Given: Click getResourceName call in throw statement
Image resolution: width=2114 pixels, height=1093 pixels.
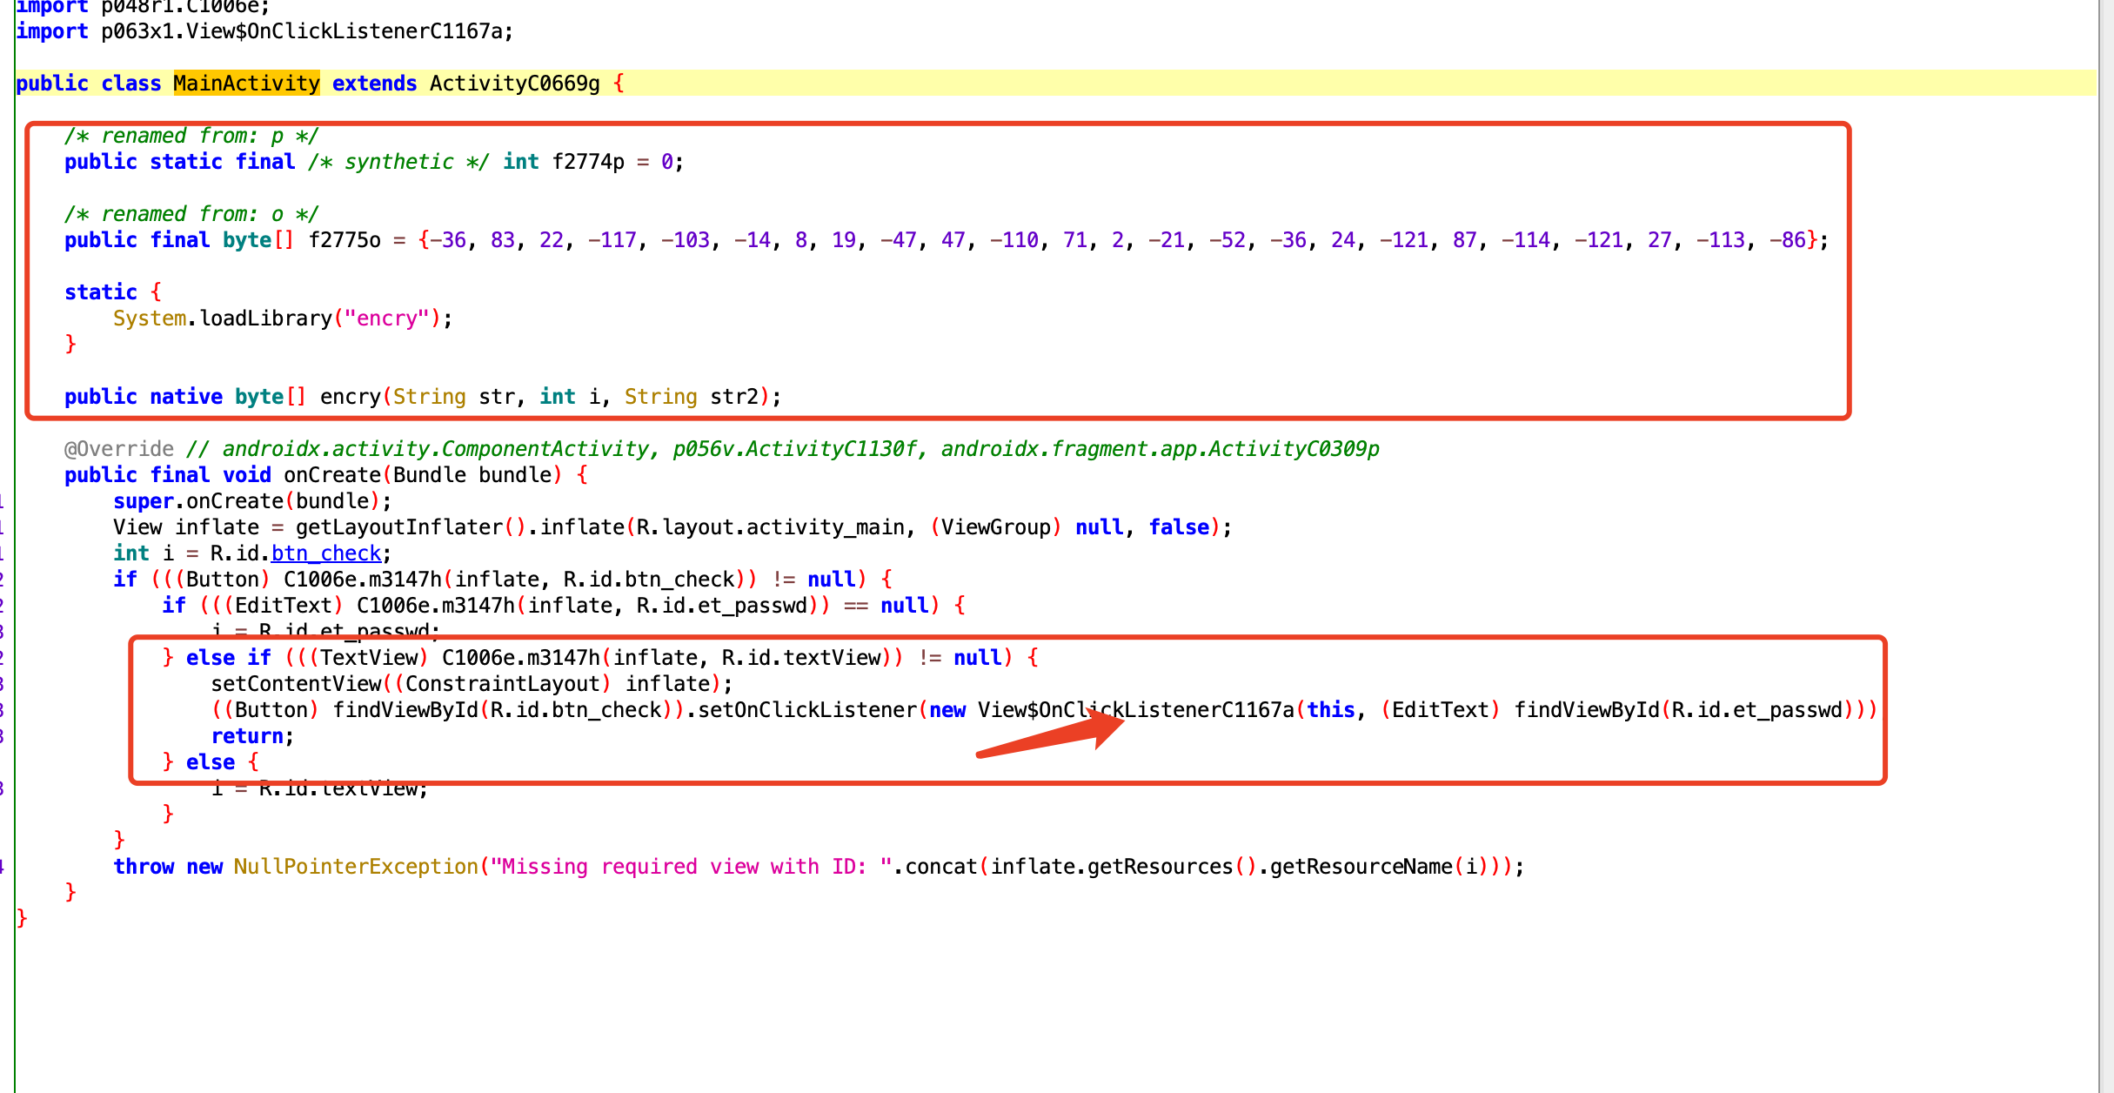Looking at the screenshot, I should pos(1361,867).
